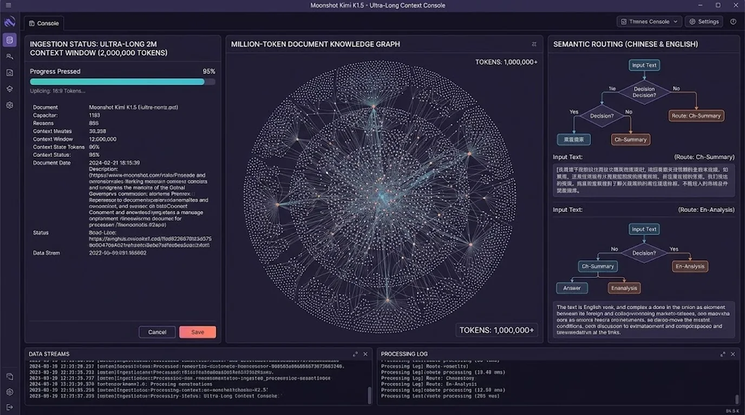
Task: Click Data Strem value '2022-50-99.091.165802'
Action: [x=117, y=253]
